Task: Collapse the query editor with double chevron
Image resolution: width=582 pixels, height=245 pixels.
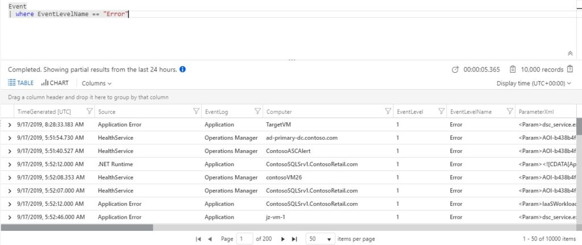Action: point(571,53)
